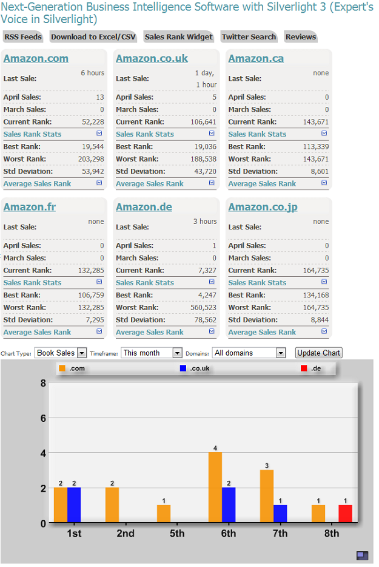Image resolution: width=379 pixels, height=567 pixels.
Task: Click Sales Rank Stats text under Amazon.ca
Action: [x=257, y=134]
